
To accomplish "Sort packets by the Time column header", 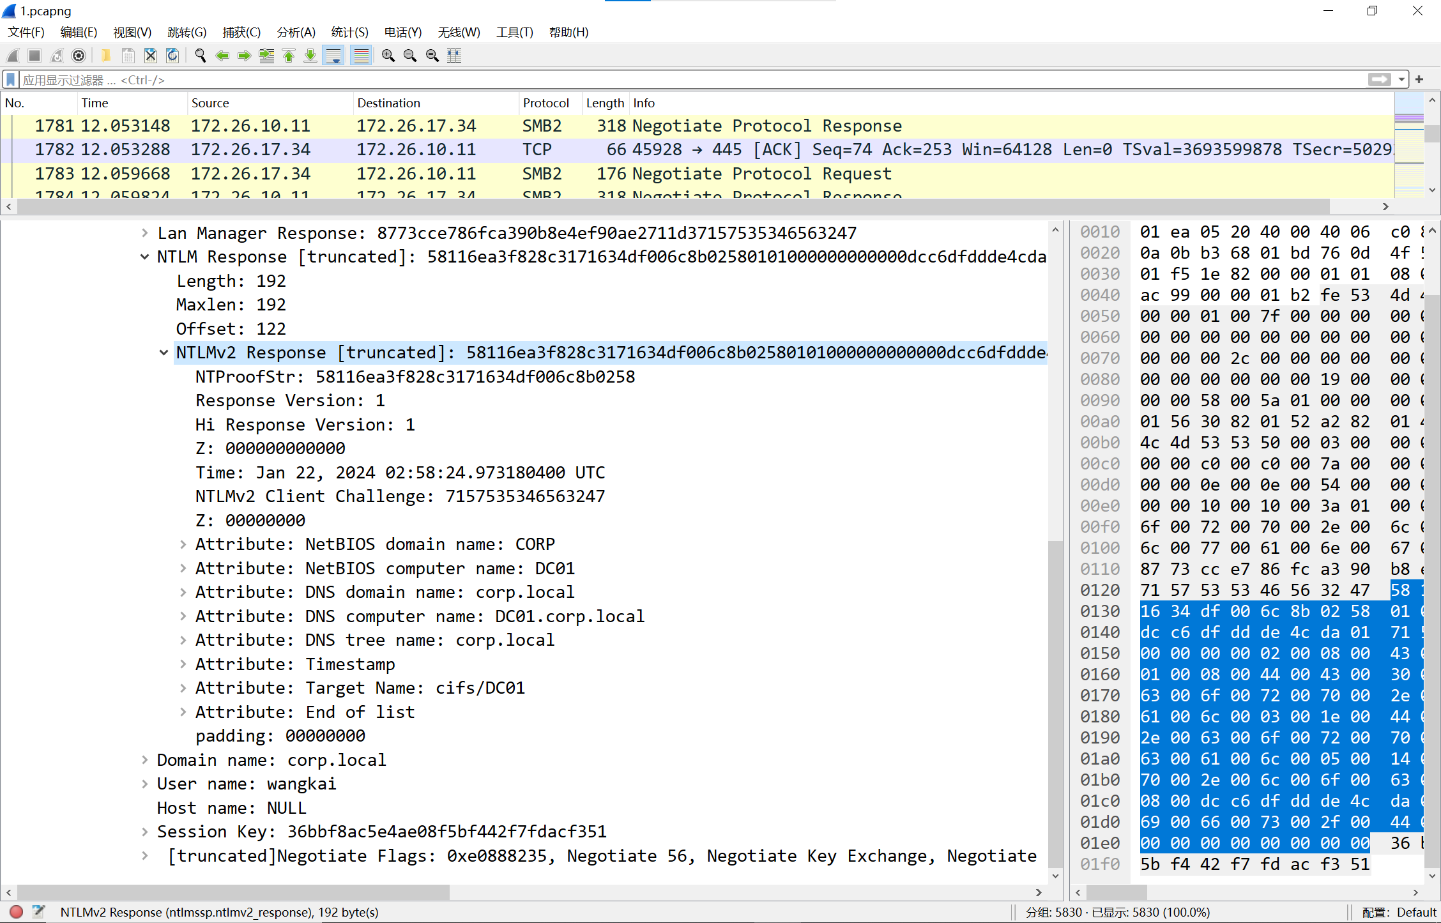I will click(132, 103).
